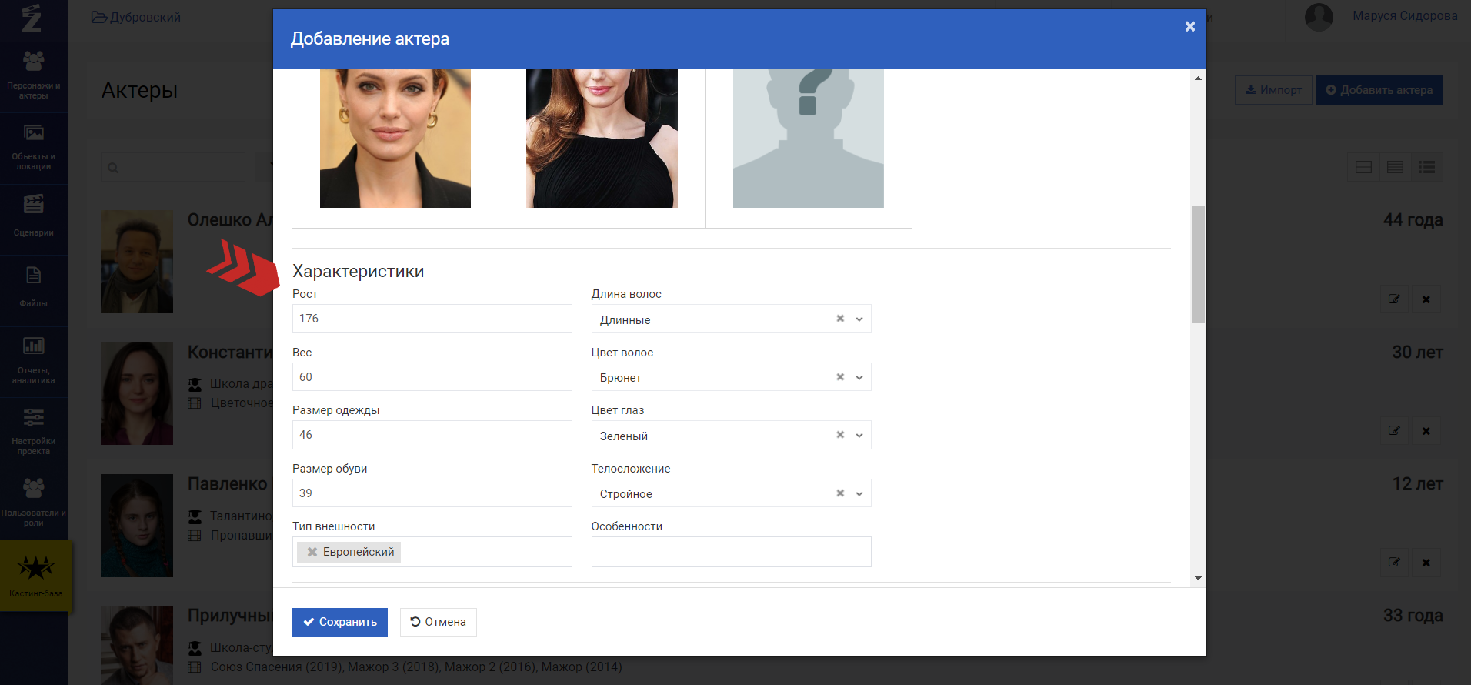Open Длина волос dropdown arrow
The height and width of the screenshot is (685, 1471).
point(859,319)
